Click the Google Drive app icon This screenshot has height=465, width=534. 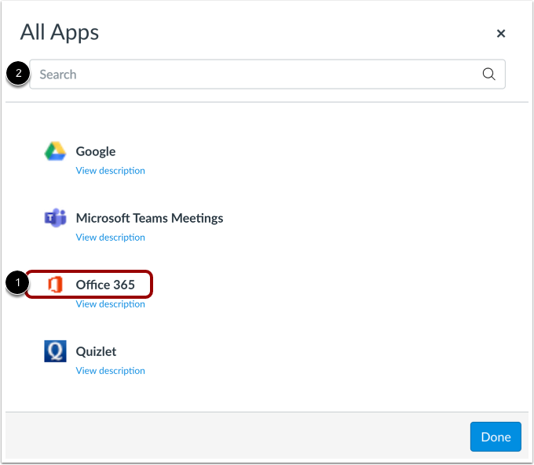click(x=55, y=151)
